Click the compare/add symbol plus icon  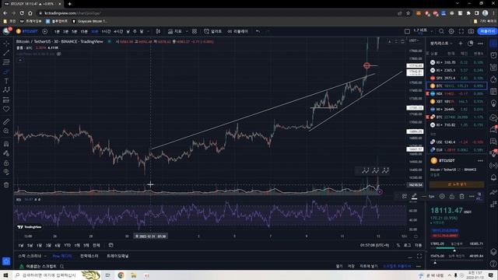click(45, 31)
